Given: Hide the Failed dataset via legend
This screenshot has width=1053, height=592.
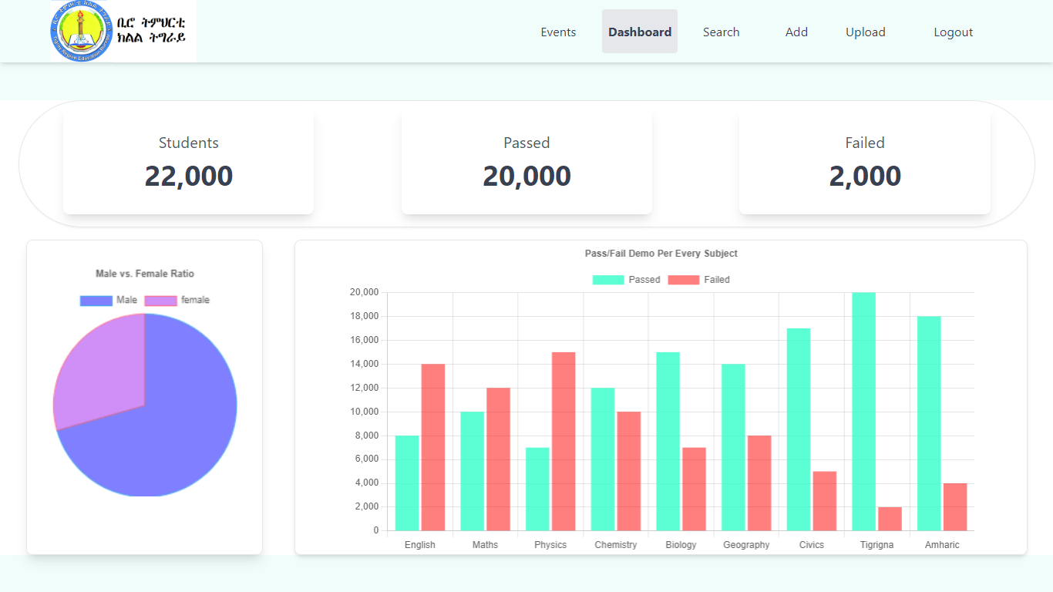Looking at the screenshot, I should pyautogui.click(x=698, y=280).
